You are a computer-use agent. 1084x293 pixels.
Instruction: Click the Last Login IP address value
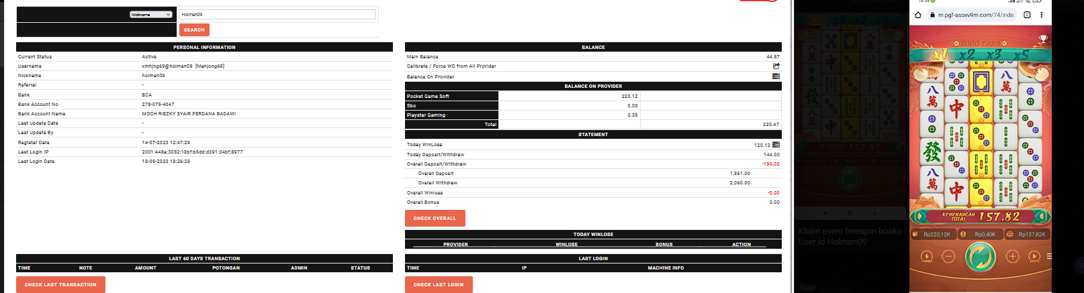[192, 152]
